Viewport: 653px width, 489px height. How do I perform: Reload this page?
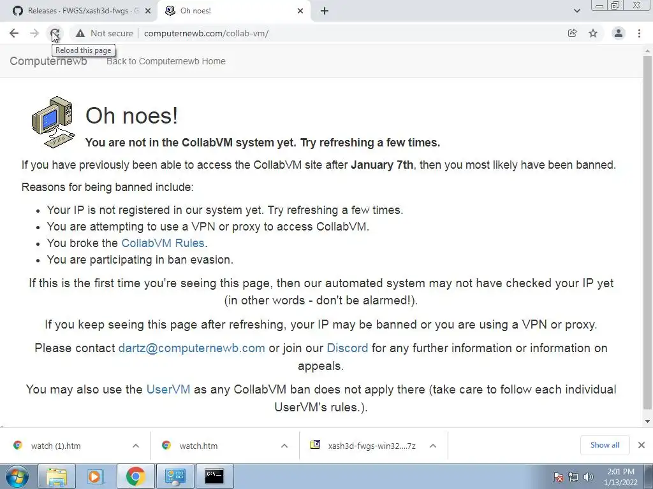coord(55,33)
